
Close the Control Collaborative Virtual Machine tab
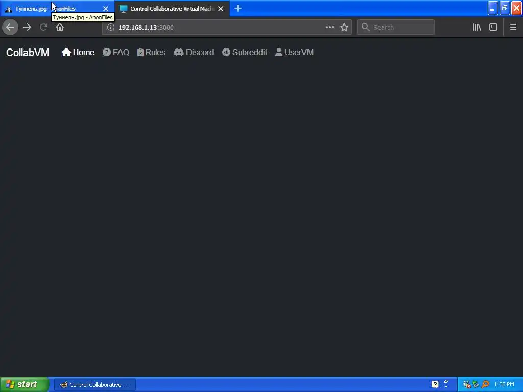(x=221, y=9)
